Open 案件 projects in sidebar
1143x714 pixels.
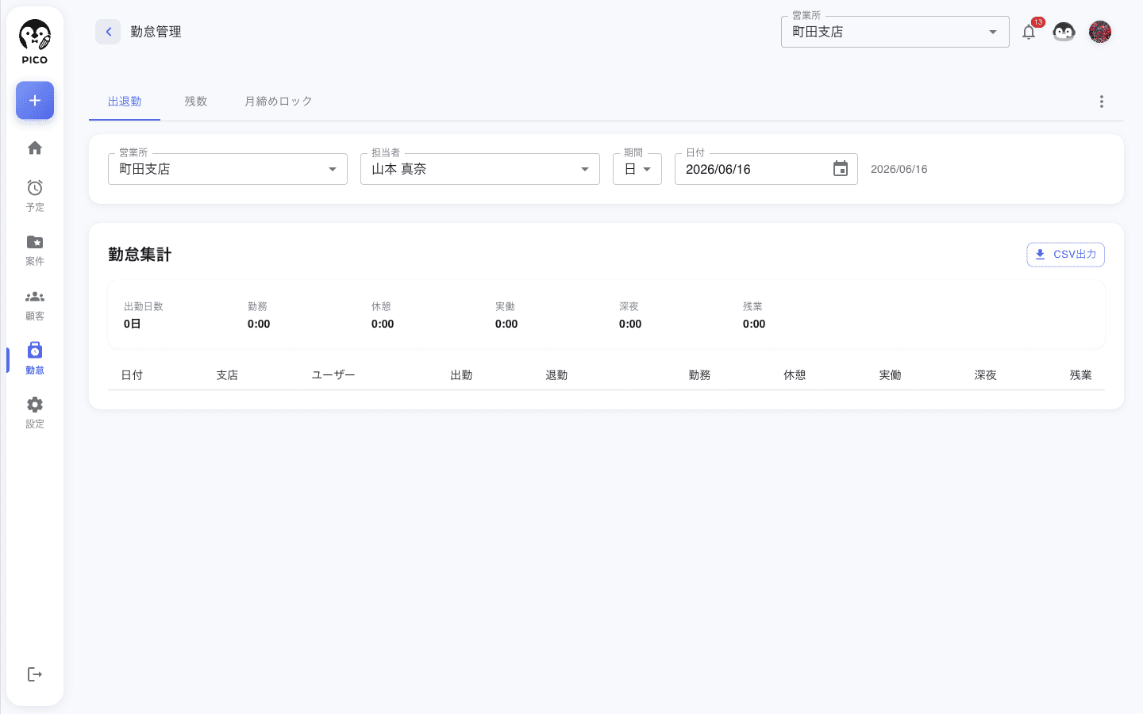(x=35, y=250)
